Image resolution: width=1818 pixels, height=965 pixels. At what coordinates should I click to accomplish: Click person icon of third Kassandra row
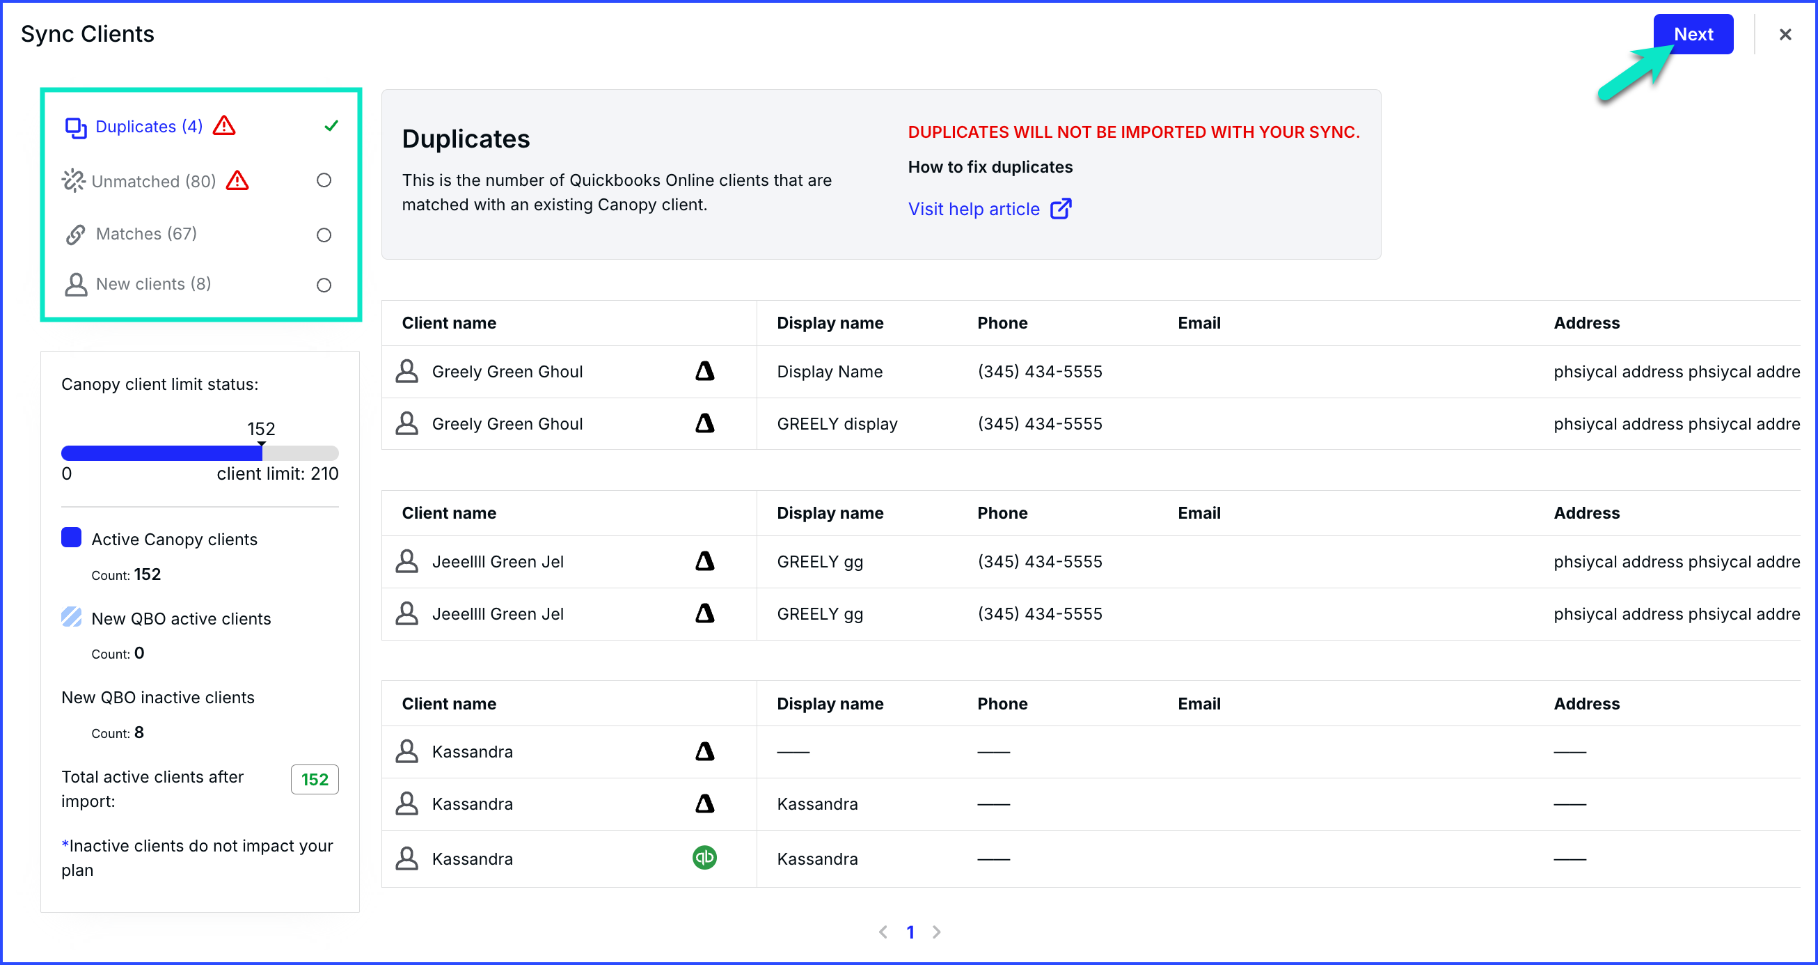(406, 859)
